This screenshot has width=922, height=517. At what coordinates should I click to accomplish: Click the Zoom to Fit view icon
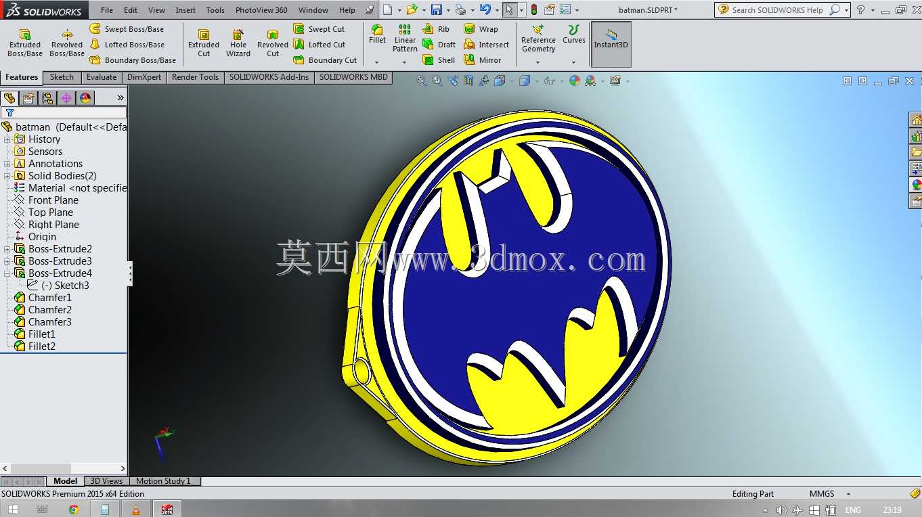pos(421,81)
